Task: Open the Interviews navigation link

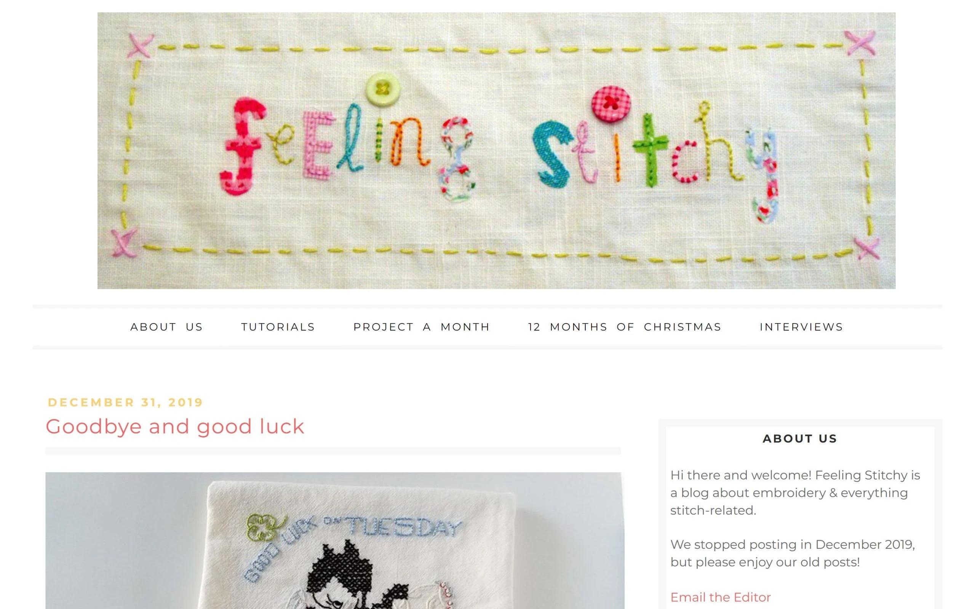Action: point(801,327)
